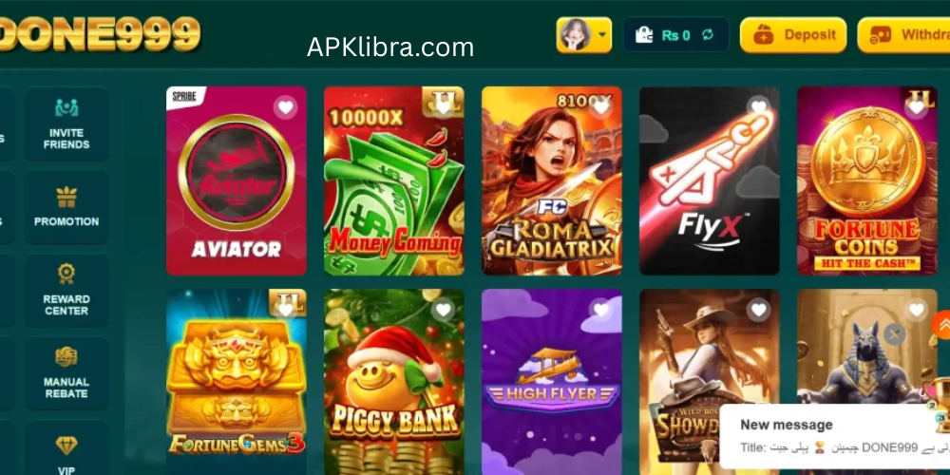950x475 pixels.
Task: Open the Money Coming game
Action: 394,180
